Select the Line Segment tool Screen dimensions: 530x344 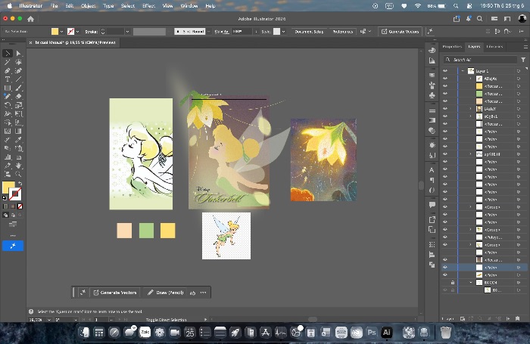(18, 79)
